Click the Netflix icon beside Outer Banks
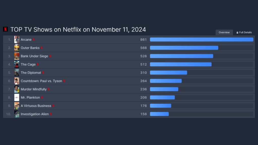The height and width of the screenshot is (145, 258). point(41,48)
